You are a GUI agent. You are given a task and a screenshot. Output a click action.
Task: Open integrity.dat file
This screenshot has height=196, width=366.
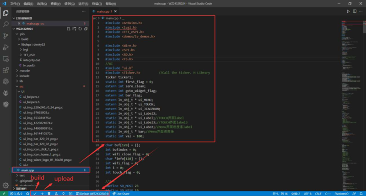[31, 60]
